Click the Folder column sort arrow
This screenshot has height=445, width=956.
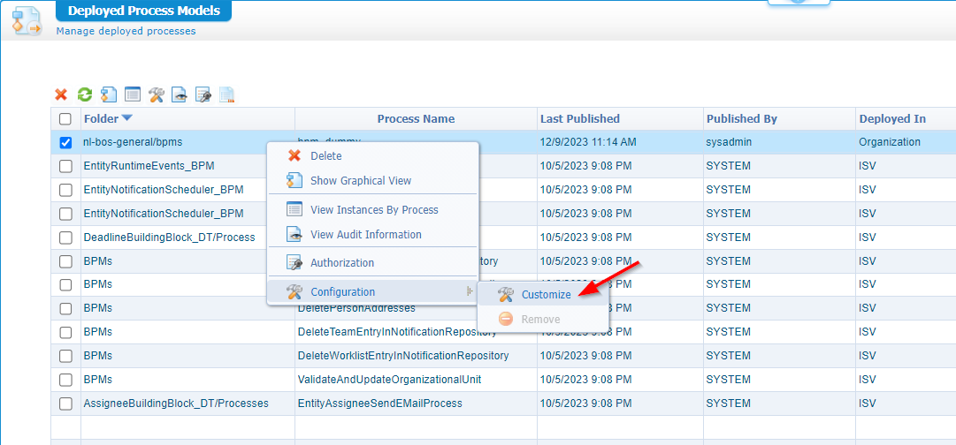pyautogui.click(x=127, y=118)
